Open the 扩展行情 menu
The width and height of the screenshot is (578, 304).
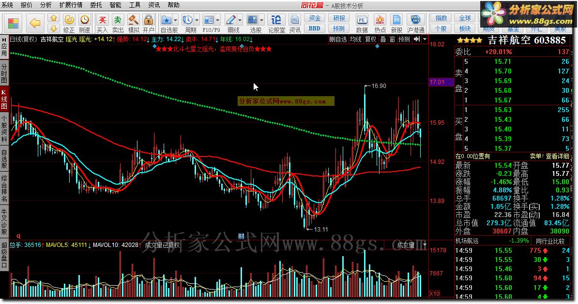point(71,5)
